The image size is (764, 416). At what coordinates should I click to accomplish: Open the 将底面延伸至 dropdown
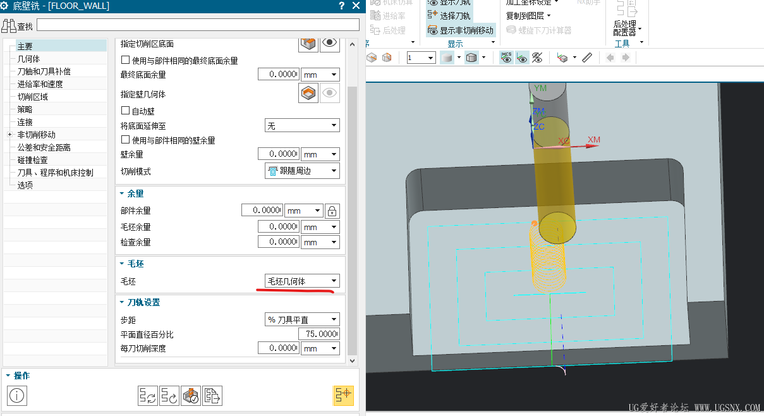coord(302,126)
